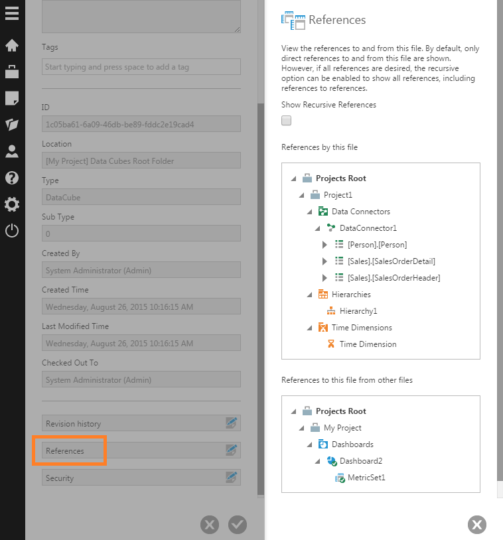Select Hierarchy1 label in tree

pyautogui.click(x=358, y=311)
